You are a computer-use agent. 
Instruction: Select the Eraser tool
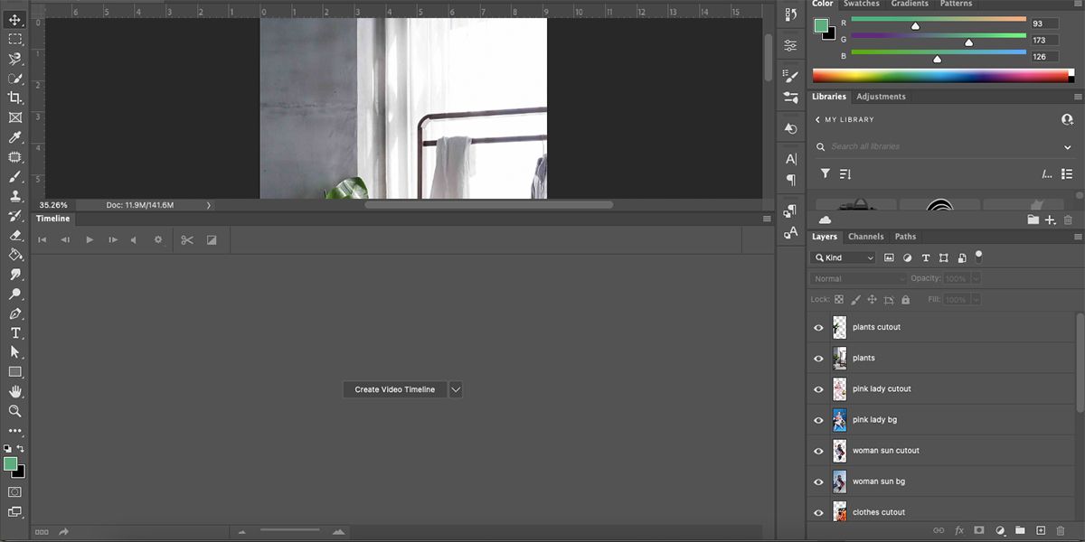tap(15, 235)
